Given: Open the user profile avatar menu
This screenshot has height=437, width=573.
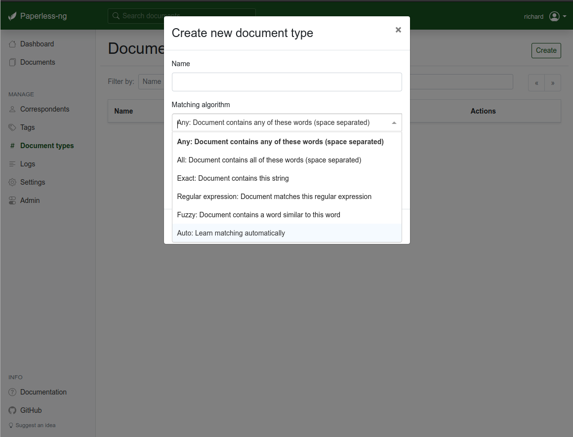Looking at the screenshot, I should point(558,16).
